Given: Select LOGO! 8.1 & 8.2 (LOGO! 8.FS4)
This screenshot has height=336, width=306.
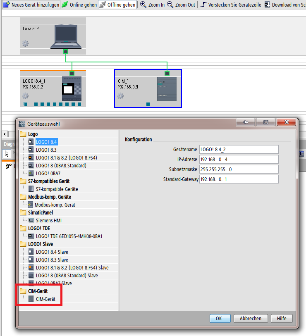Looking at the screenshot, I should point(67,158).
